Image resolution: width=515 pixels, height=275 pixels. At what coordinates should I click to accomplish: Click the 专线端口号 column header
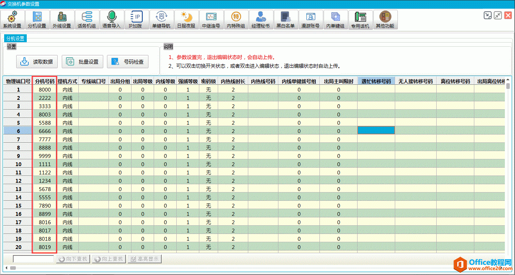(x=93, y=81)
